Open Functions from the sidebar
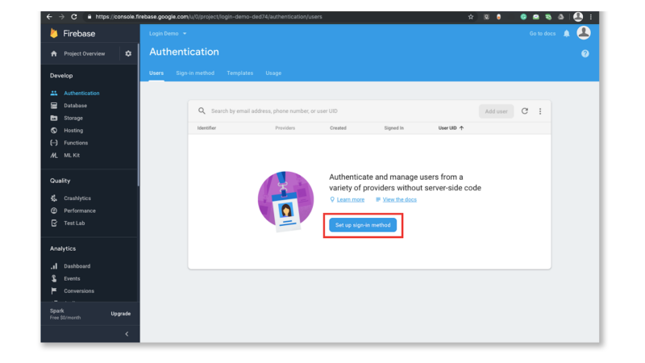Screen dimensions: 645x363 (76, 143)
